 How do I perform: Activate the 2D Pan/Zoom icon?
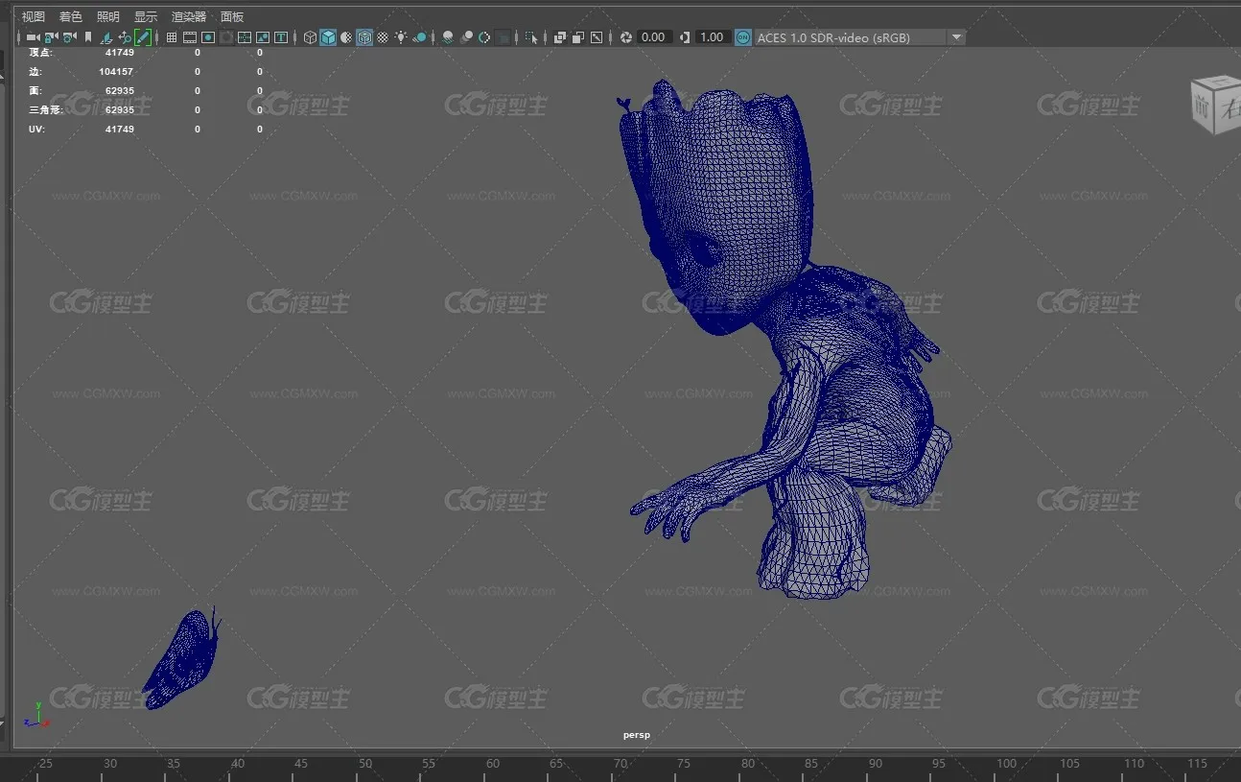click(x=125, y=37)
